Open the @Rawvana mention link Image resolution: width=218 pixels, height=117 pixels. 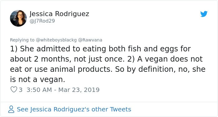click(90, 40)
